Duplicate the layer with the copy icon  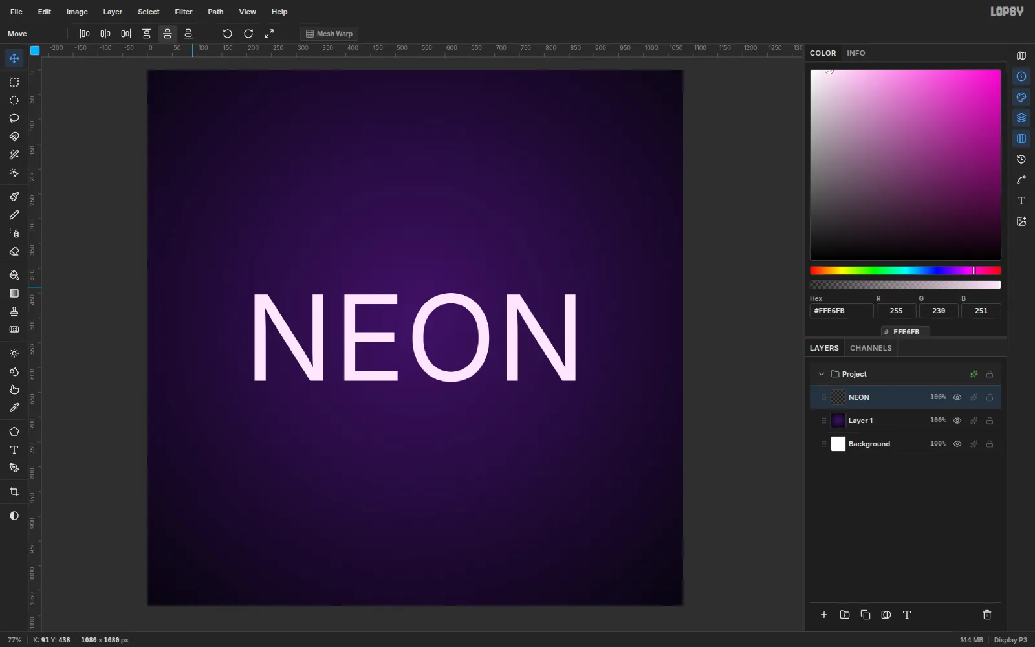coord(866,615)
